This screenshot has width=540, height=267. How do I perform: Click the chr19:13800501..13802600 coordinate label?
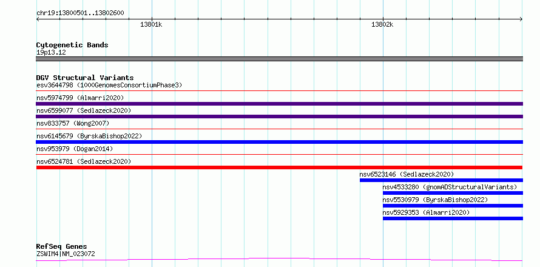click(80, 13)
